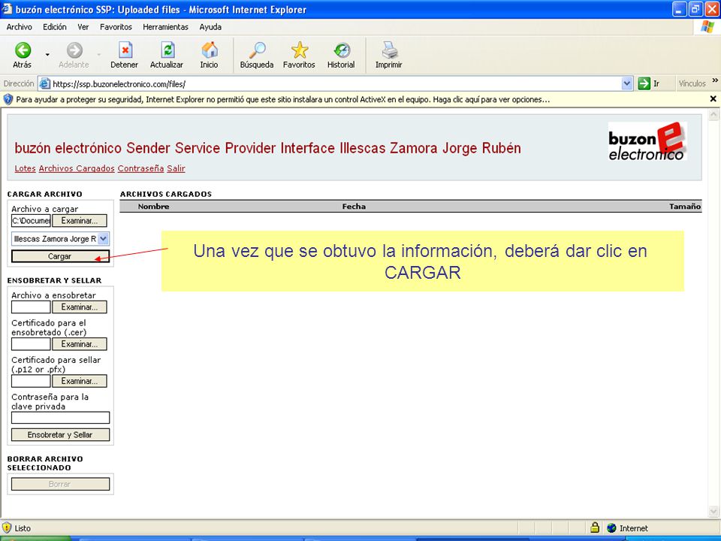Open the Búsqueda search panel
Screen dimensions: 721x541
[x=257, y=55]
